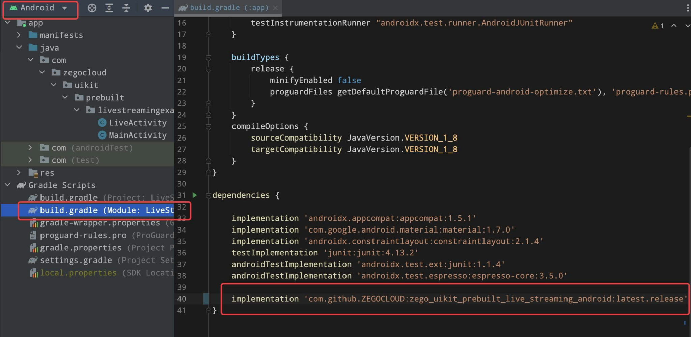691x337 pixels.
Task: Open the editor options kebab menu
Action: 687,8
